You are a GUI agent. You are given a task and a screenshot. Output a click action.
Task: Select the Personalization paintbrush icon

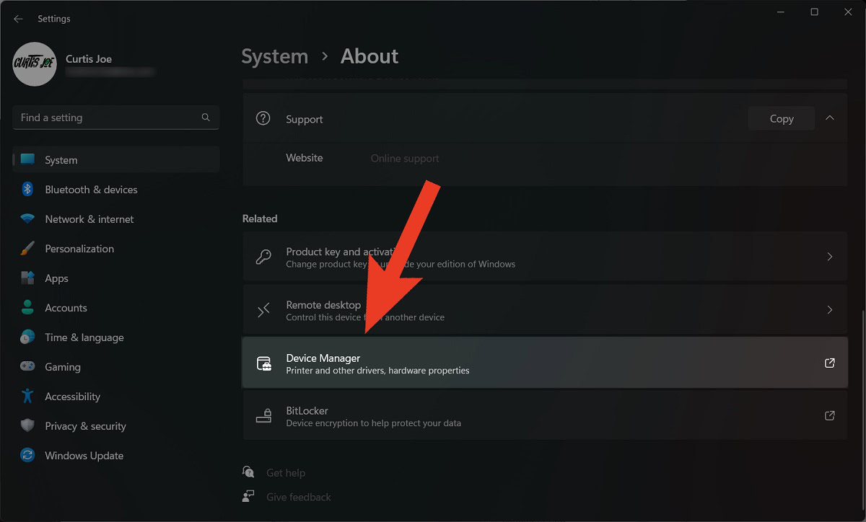tap(27, 249)
